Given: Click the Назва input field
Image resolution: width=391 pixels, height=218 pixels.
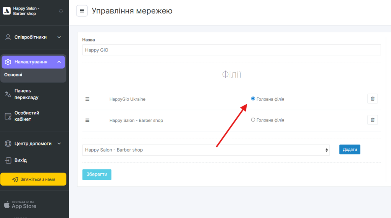Looking at the screenshot, I should [231, 50].
